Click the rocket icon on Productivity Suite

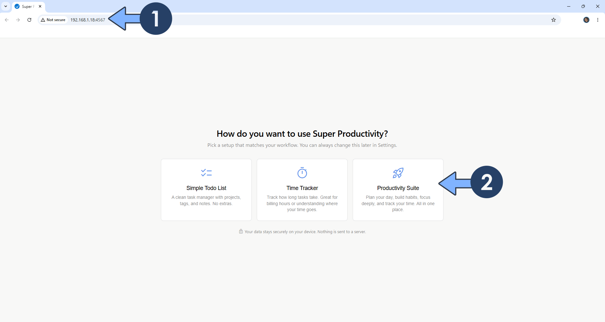(x=398, y=173)
